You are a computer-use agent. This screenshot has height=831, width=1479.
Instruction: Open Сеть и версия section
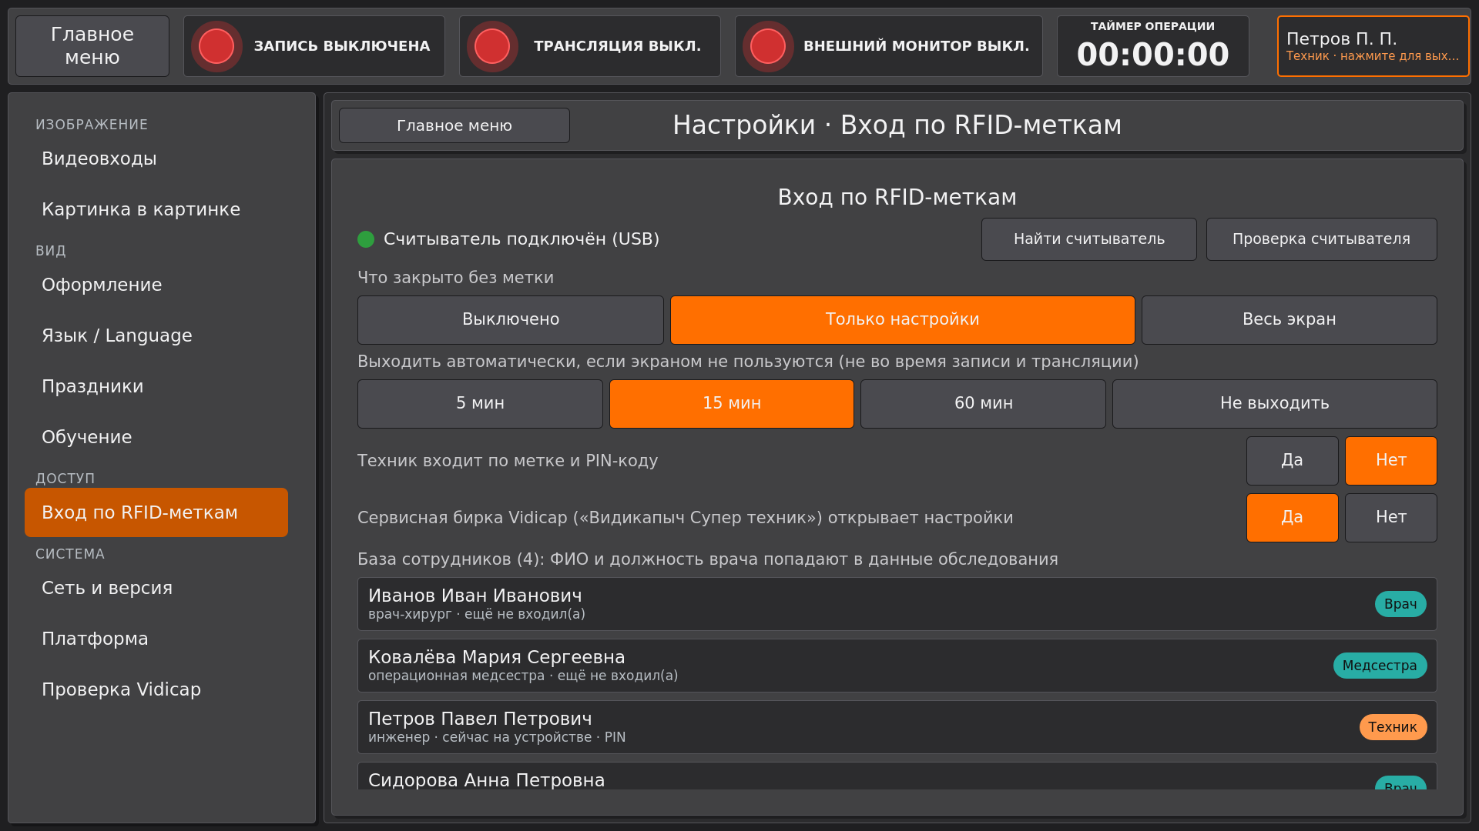pos(156,588)
